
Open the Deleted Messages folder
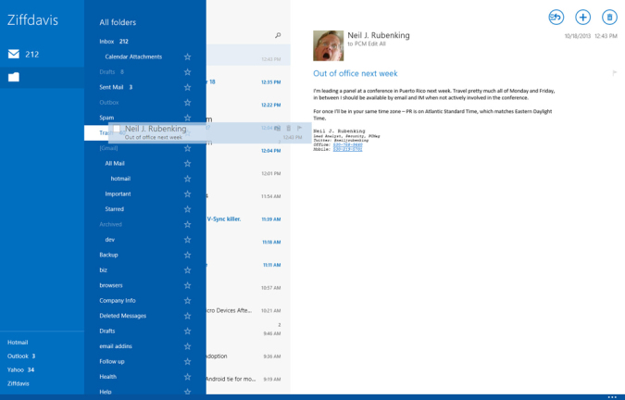pyautogui.click(x=123, y=316)
